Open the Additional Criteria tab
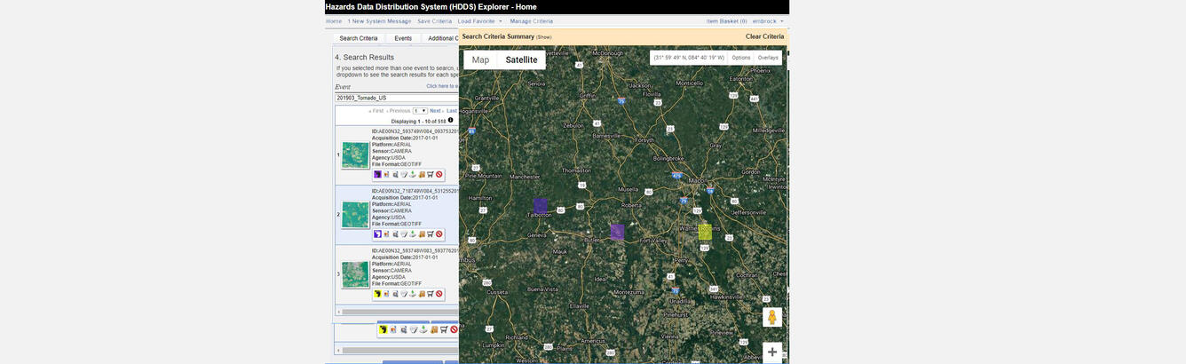 pos(442,38)
